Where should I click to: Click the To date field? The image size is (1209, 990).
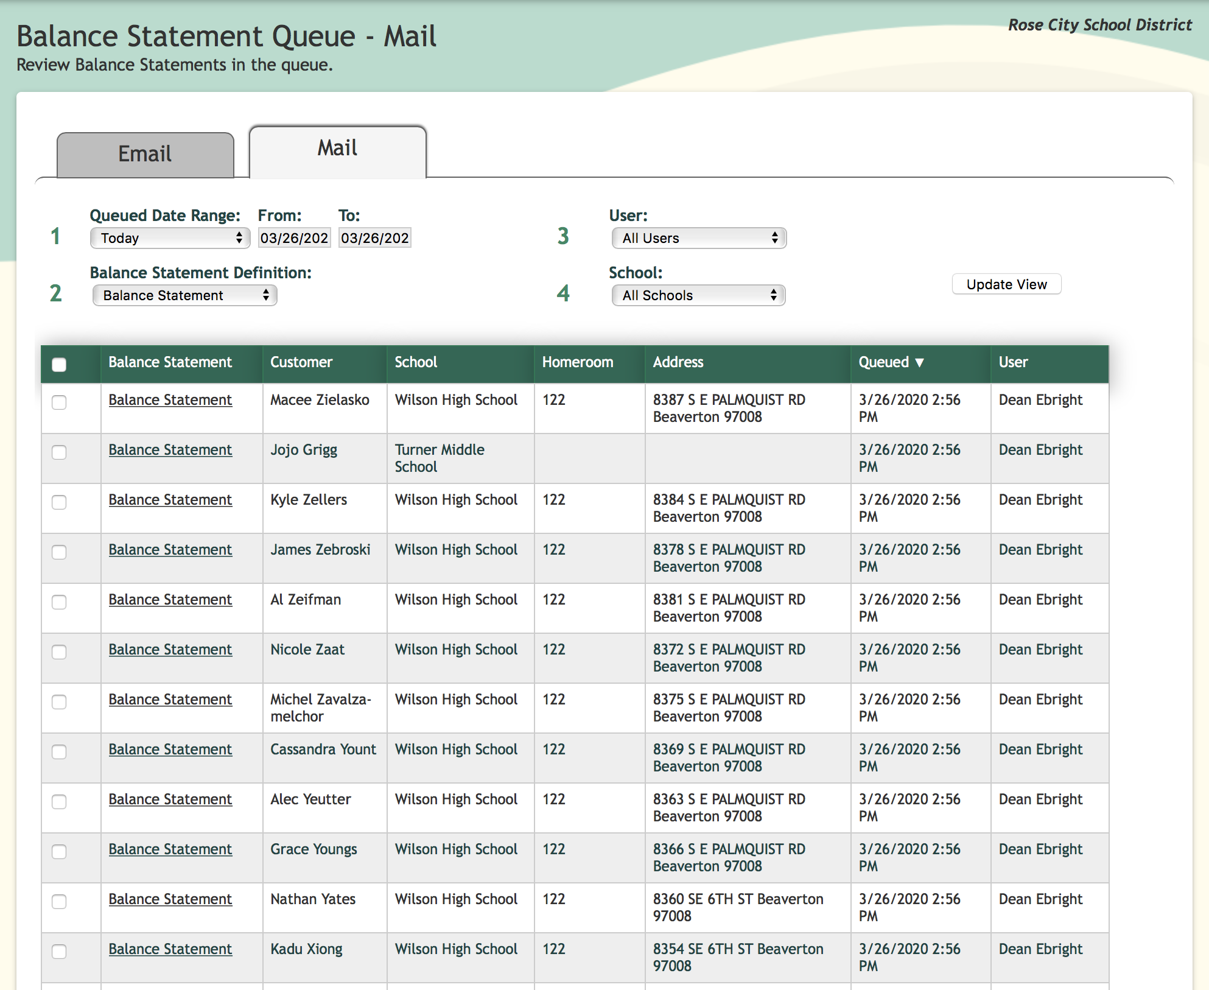tap(374, 238)
